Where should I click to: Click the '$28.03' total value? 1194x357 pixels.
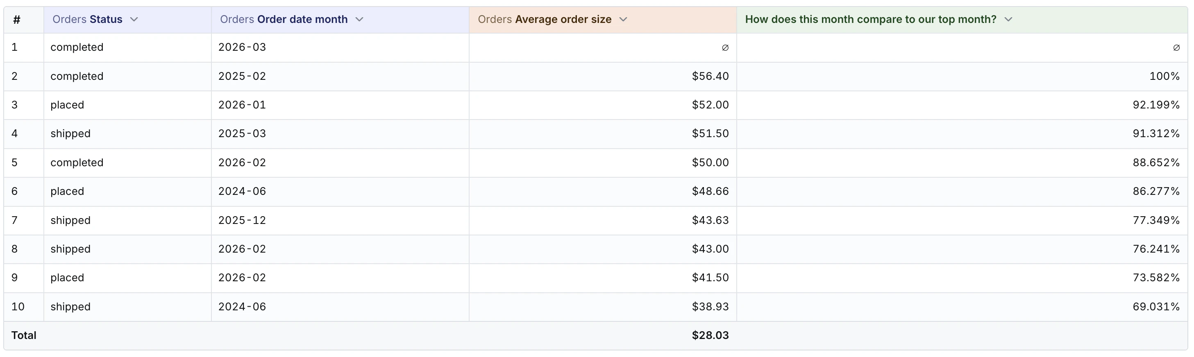[x=710, y=336]
